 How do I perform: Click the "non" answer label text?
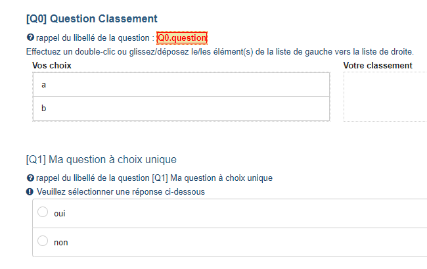coord(60,242)
